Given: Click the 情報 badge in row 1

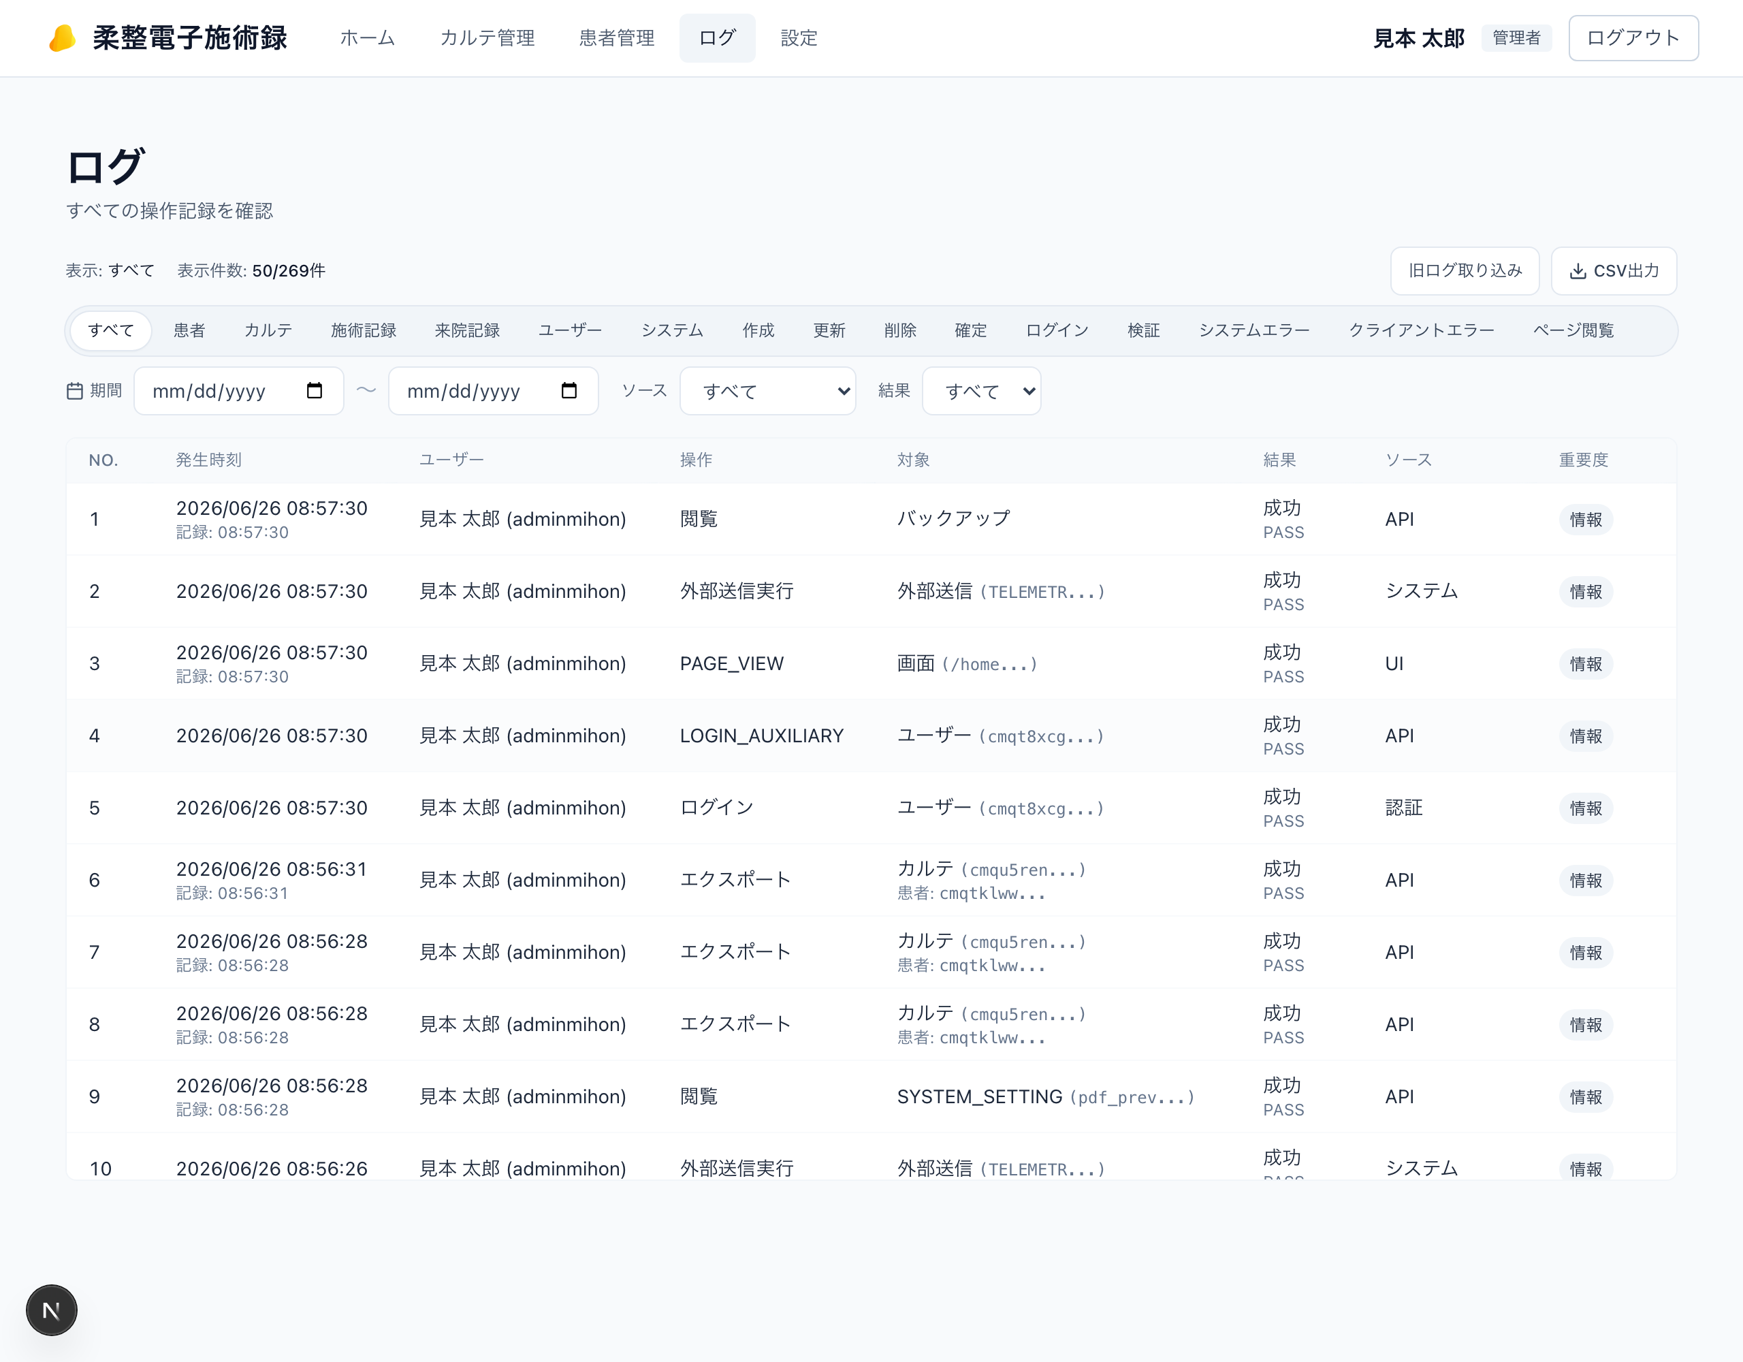Looking at the screenshot, I should pos(1586,520).
